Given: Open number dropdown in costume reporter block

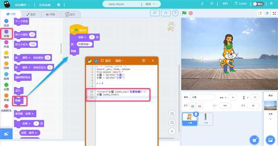Looking at the screenshot, I should pyautogui.click(x=33, y=133).
